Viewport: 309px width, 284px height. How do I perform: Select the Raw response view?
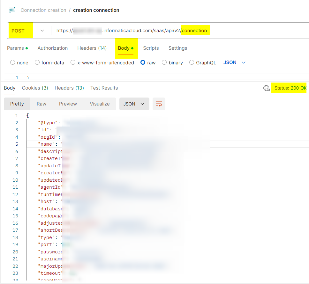click(x=41, y=104)
